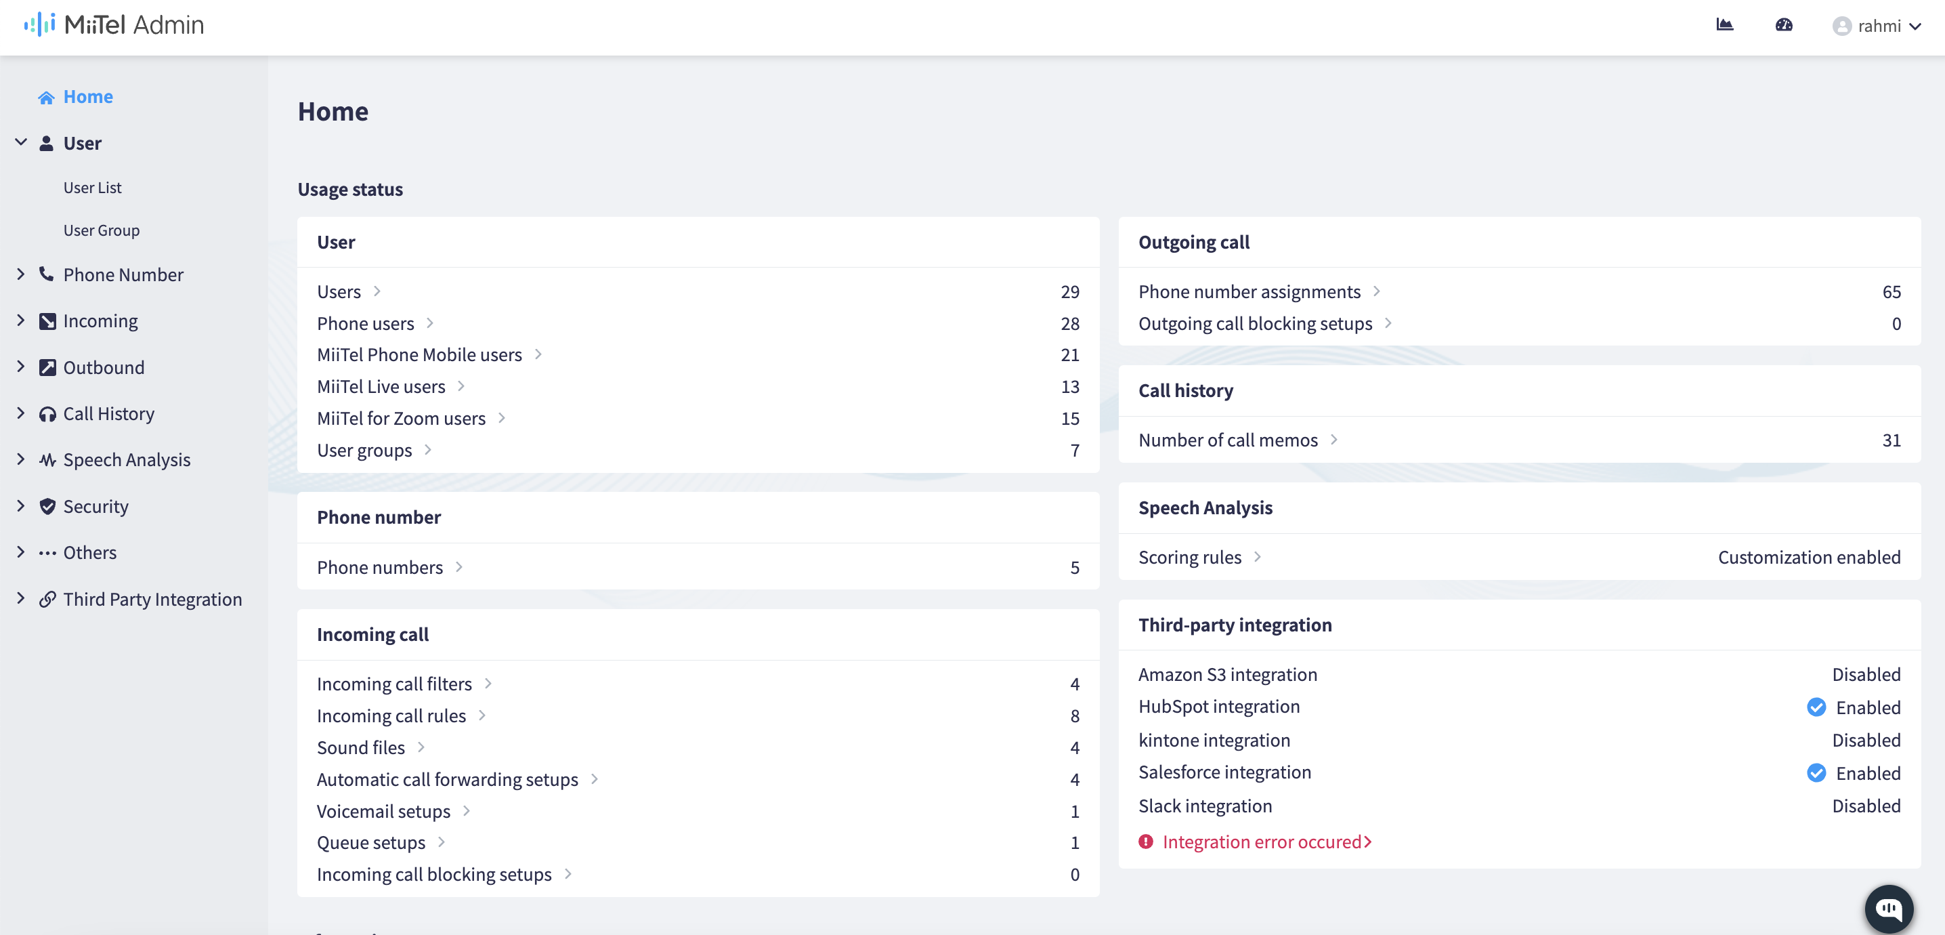Expand the Call History section chevron

tap(21, 413)
